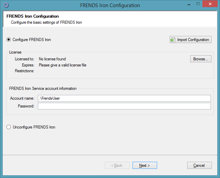Image resolution: width=220 pixels, height=178 pixels.
Task: Click the 'No license found' text
Action: coord(52,59)
